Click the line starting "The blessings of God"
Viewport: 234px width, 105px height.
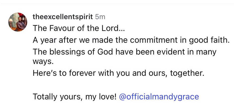coord(124,52)
